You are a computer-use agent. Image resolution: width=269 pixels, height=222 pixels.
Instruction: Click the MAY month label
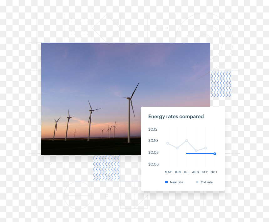tap(168, 172)
